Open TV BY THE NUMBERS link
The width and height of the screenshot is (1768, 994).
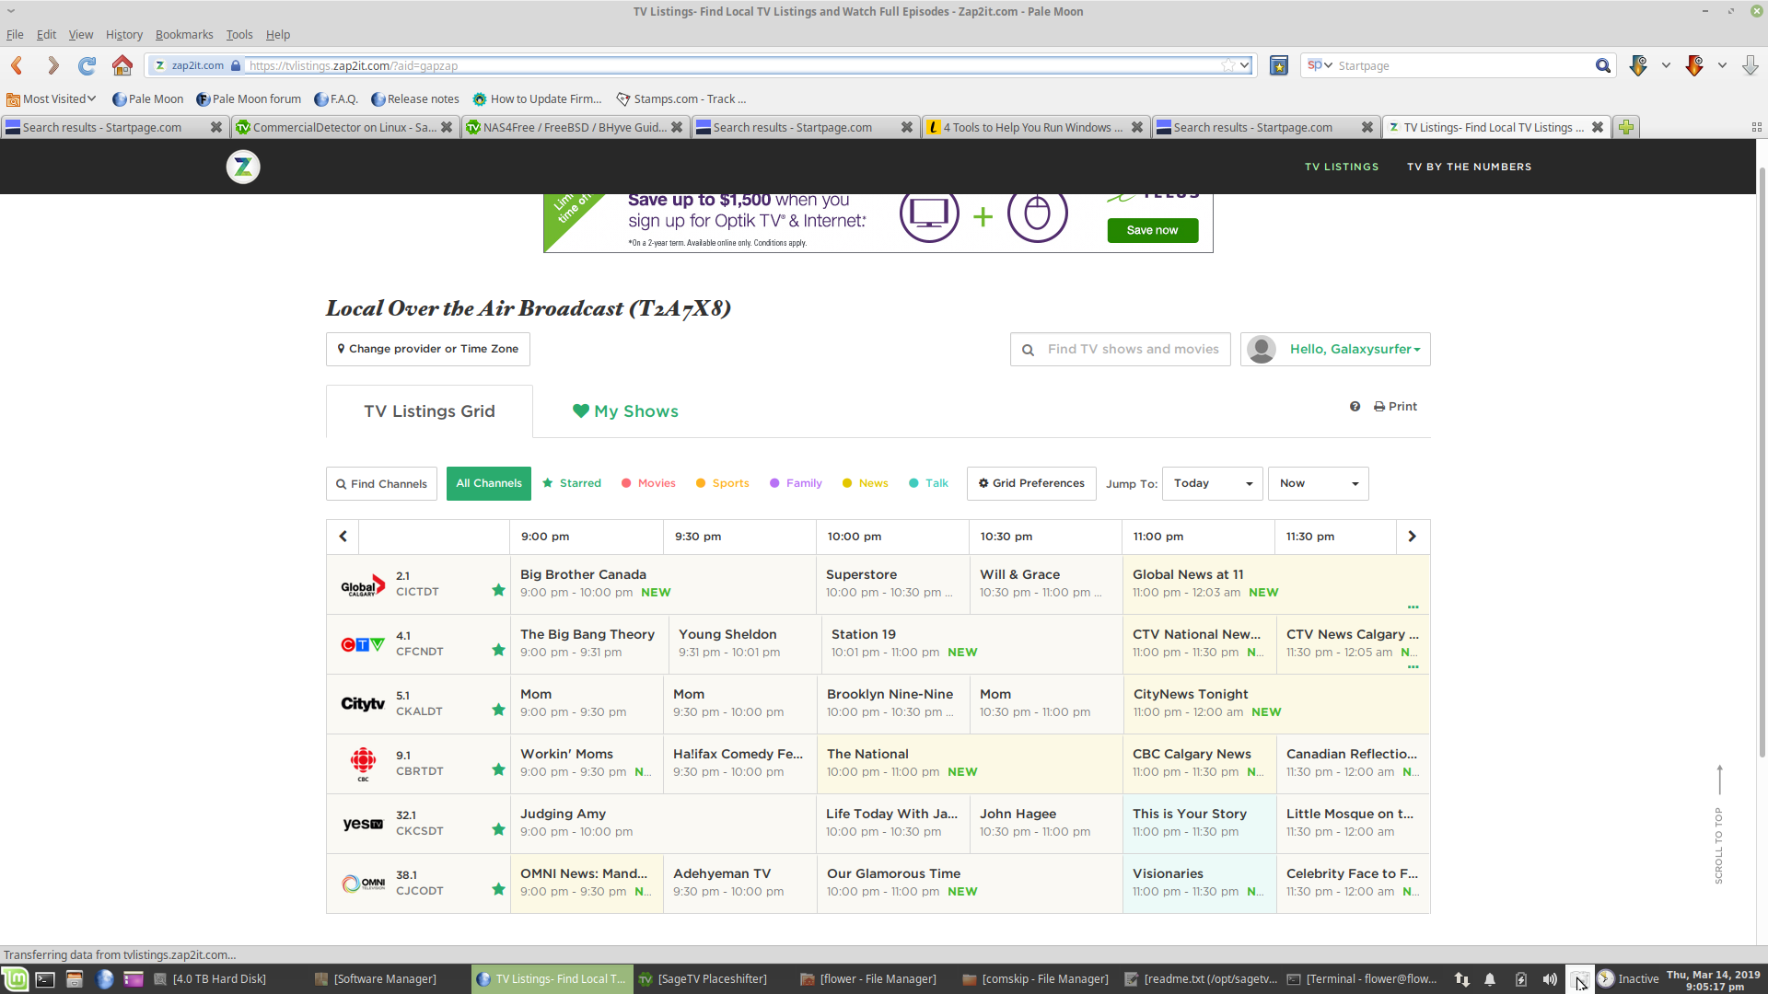(1469, 167)
